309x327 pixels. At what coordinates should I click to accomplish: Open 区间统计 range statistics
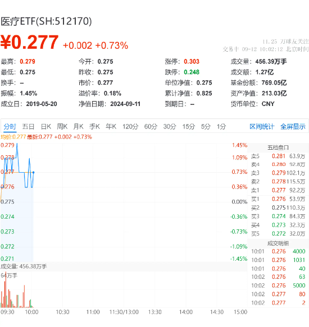pyautogui.click(x=262, y=126)
